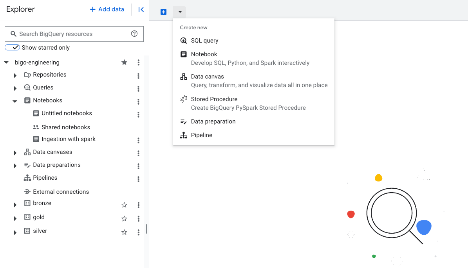Screen dimensions: 468x268
Task: Open bigo-engineering more actions menu
Action: click(x=139, y=62)
